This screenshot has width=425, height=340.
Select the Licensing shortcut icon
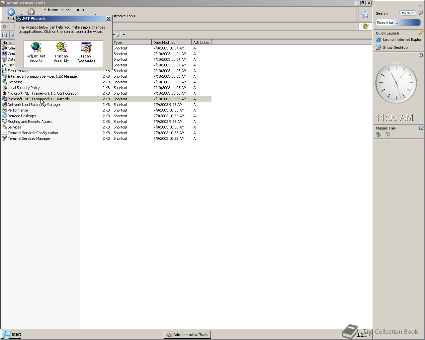[4, 82]
